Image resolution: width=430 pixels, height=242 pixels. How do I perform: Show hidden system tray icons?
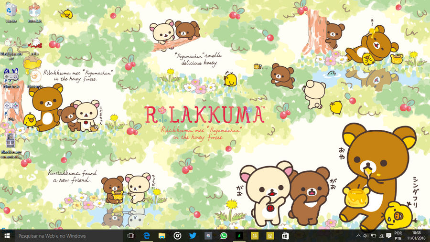point(358,236)
